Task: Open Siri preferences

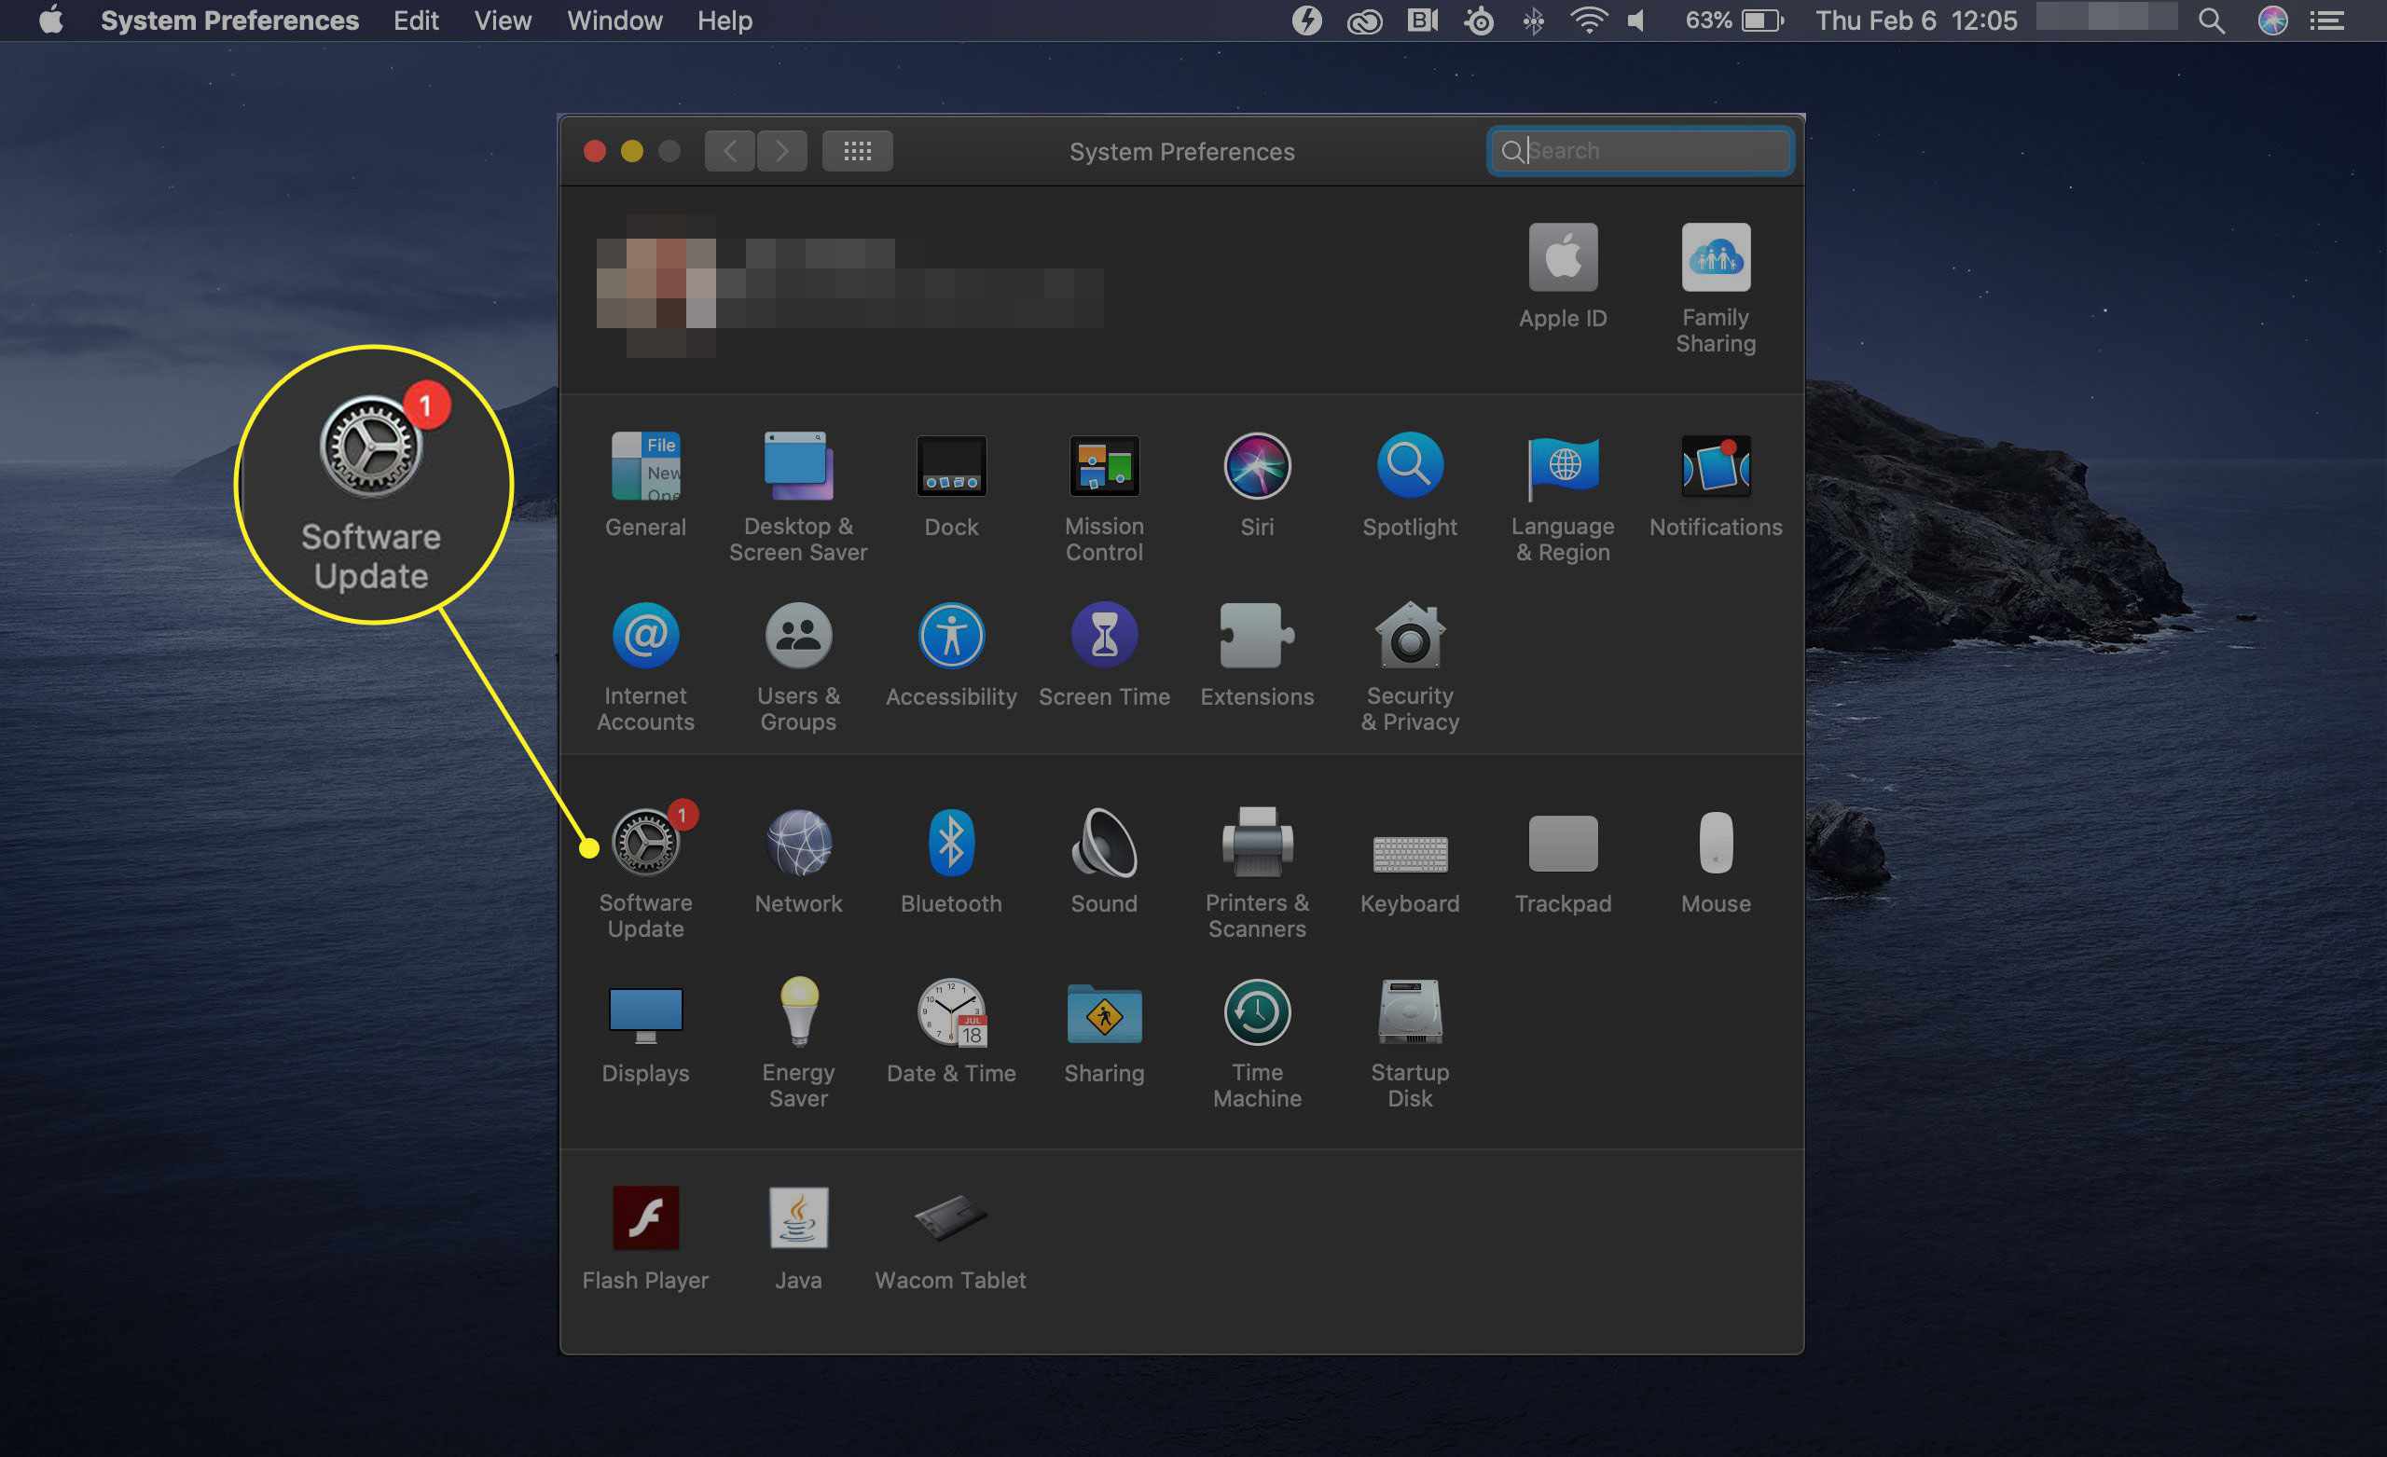Action: point(1258,466)
